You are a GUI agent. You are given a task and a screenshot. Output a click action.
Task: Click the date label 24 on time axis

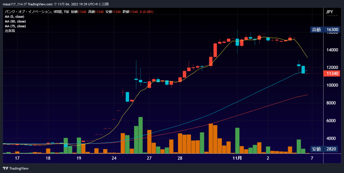pos(114,158)
